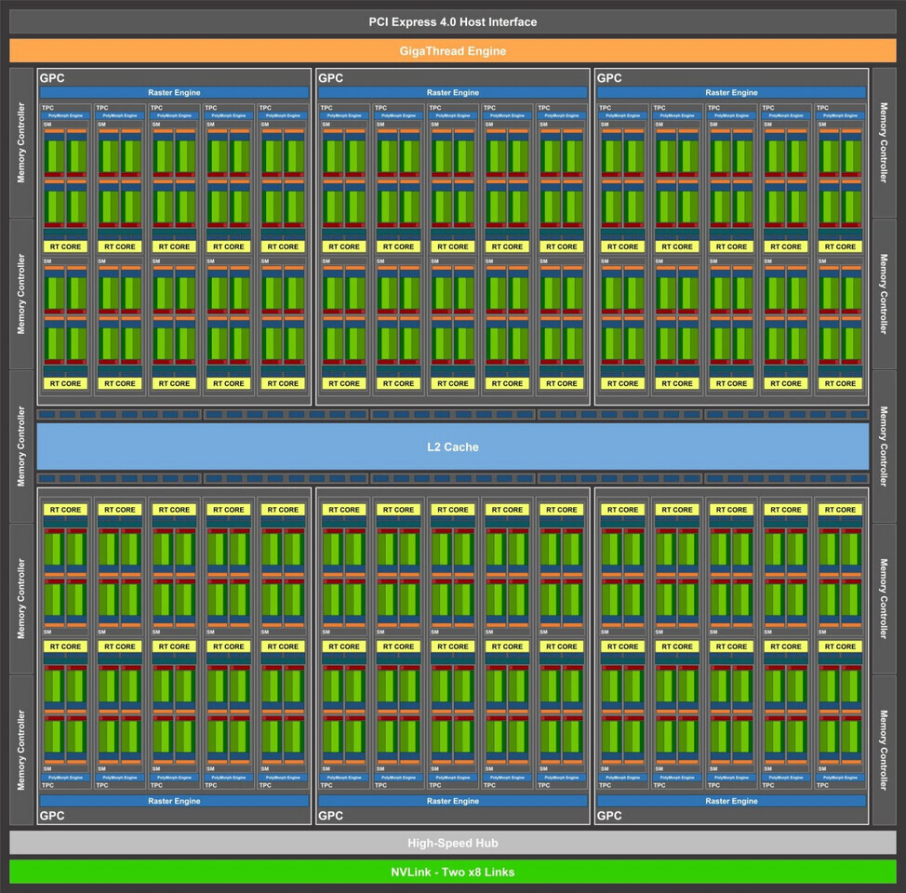The height and width of the screenshot is (893, 906).
Task: Click the NVLink Two x8 Links bar
Action: (453, 873)
